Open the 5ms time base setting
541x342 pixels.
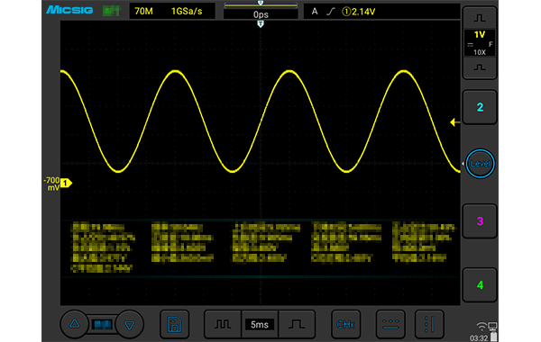point(260,324)
